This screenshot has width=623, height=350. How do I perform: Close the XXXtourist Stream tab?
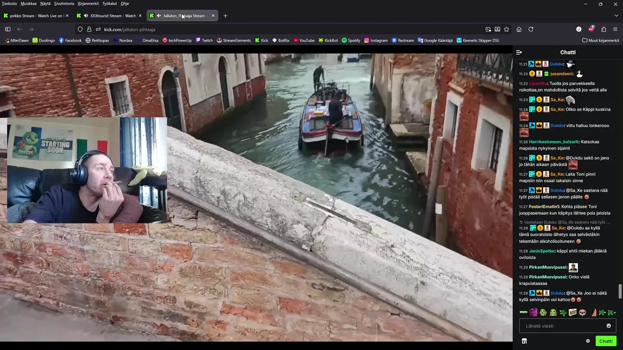pyautogui.click(x=140, y=16)
